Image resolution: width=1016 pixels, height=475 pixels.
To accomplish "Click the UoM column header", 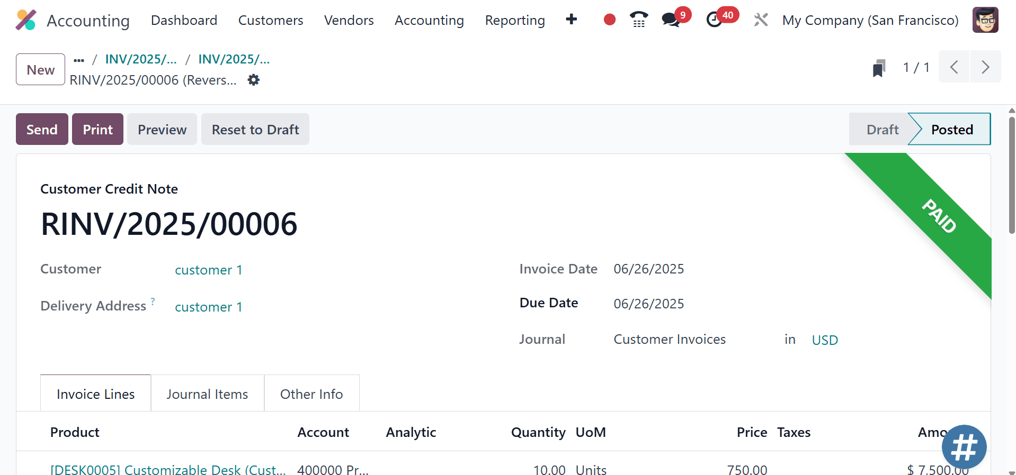I will click(591, 432).
